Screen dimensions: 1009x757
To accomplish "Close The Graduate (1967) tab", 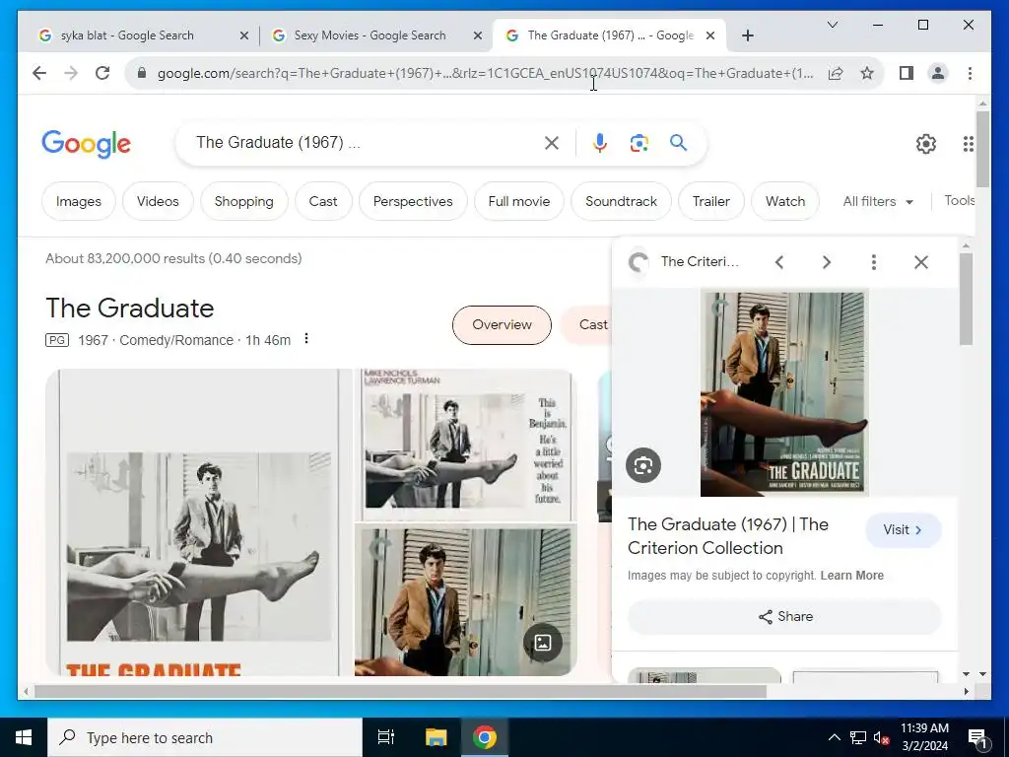I will 710,36.
